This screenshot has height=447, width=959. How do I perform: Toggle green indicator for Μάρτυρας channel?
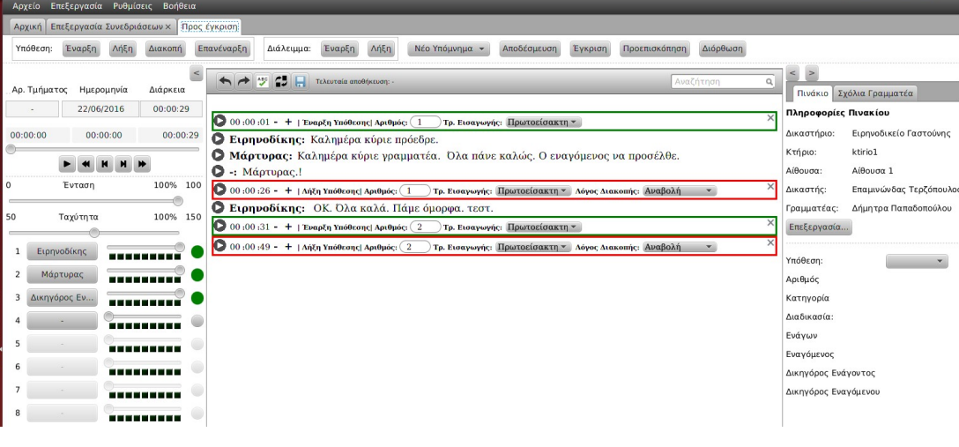point(197,274)
